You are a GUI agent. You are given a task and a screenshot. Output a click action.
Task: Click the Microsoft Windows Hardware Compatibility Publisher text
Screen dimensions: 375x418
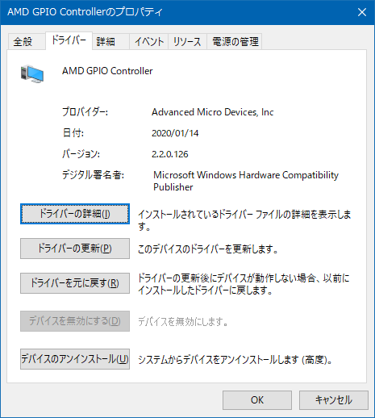(x=246, y=181)
